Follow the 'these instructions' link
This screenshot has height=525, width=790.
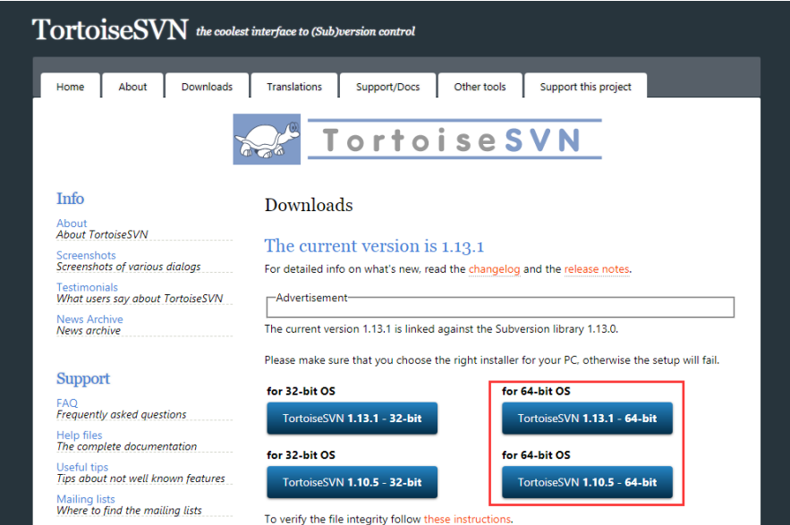467,519
